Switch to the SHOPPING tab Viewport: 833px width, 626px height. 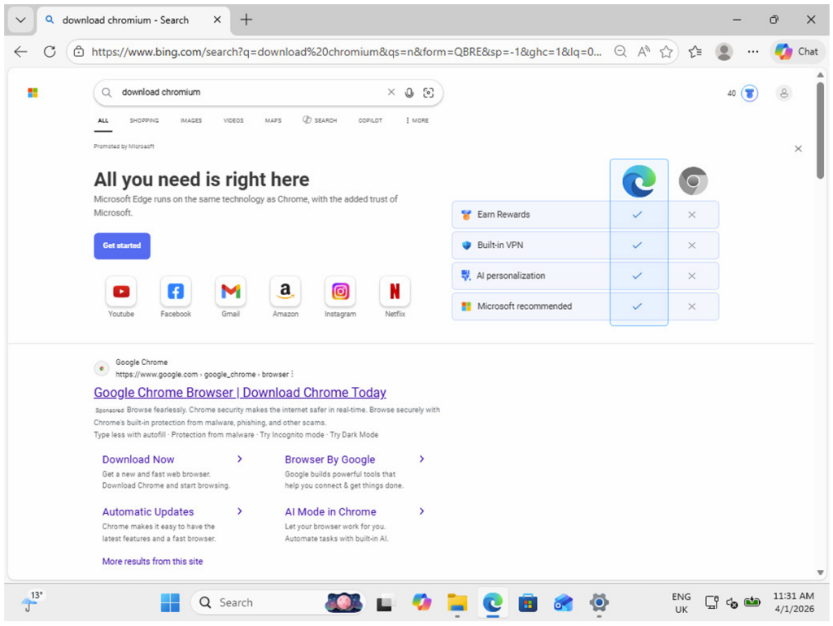(144, 120)
